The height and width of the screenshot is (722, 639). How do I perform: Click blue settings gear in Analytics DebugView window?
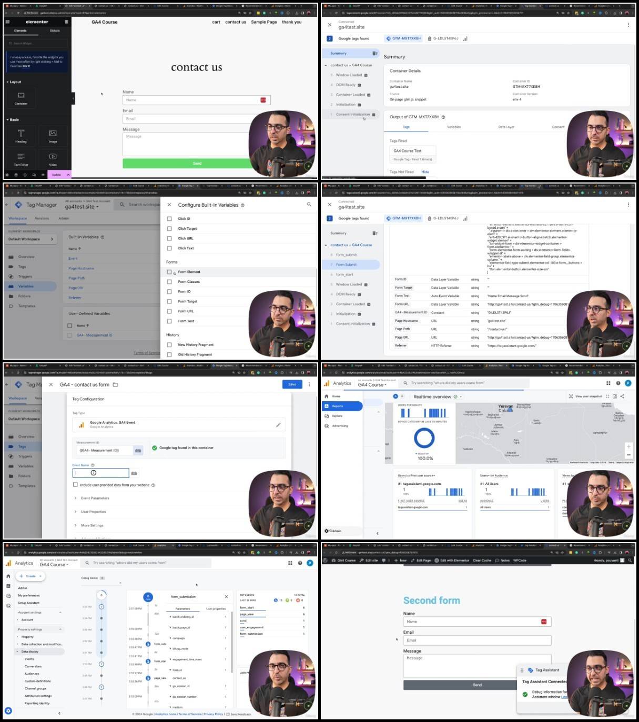[8, 710]
